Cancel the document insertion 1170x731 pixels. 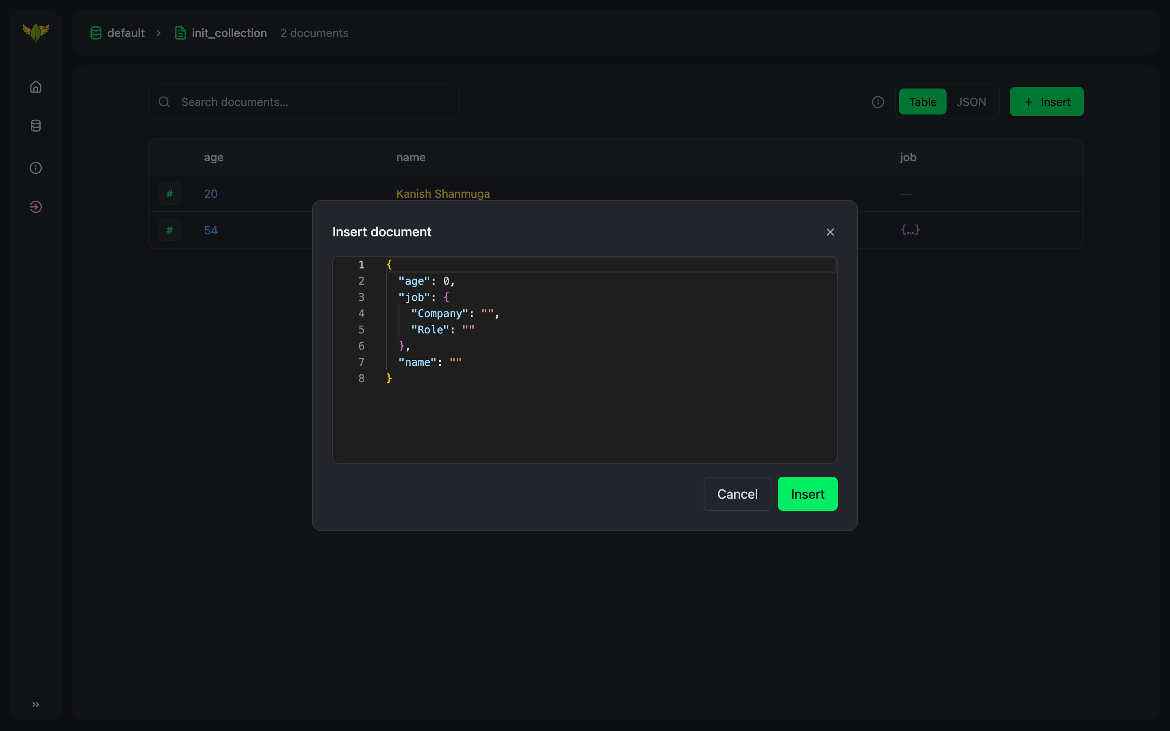(x=737, y=493)
